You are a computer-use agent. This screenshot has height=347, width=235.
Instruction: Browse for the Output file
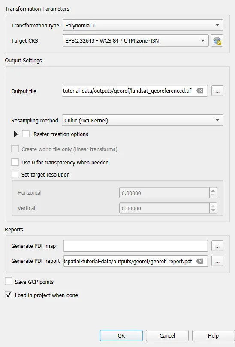pyautogui.click(x=217, y=91)
